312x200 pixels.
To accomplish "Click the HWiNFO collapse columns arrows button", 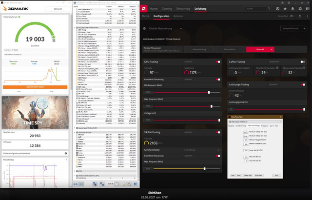I will [81, 184].
